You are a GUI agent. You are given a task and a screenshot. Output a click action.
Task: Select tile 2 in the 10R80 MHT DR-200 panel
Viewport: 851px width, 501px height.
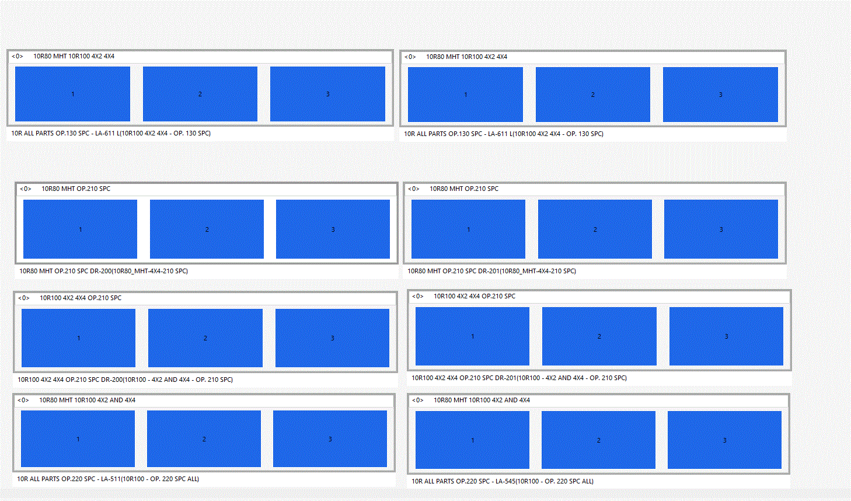[x=207, y=229]
